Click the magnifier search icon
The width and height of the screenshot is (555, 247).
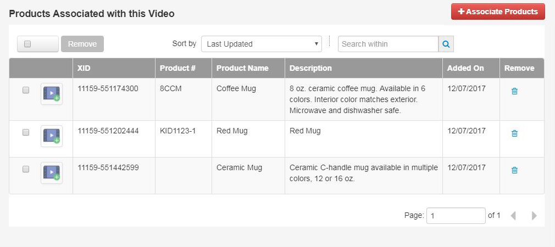[446, 44]
